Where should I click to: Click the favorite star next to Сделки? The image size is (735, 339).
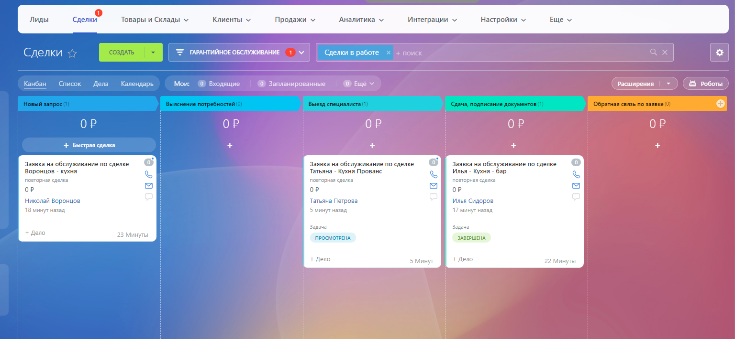(72, 53)
